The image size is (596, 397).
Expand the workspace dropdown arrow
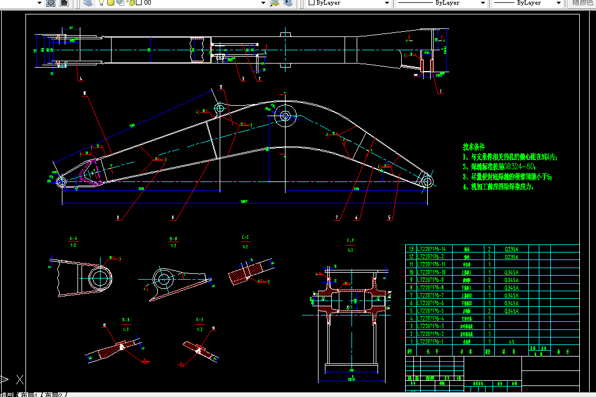click(x=39, y=3)
